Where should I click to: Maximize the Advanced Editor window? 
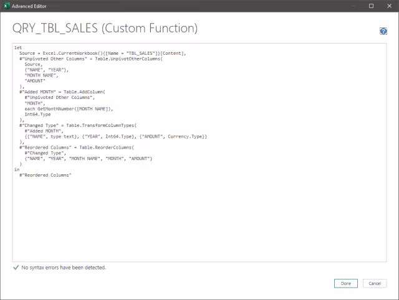(x=372, y=6)
